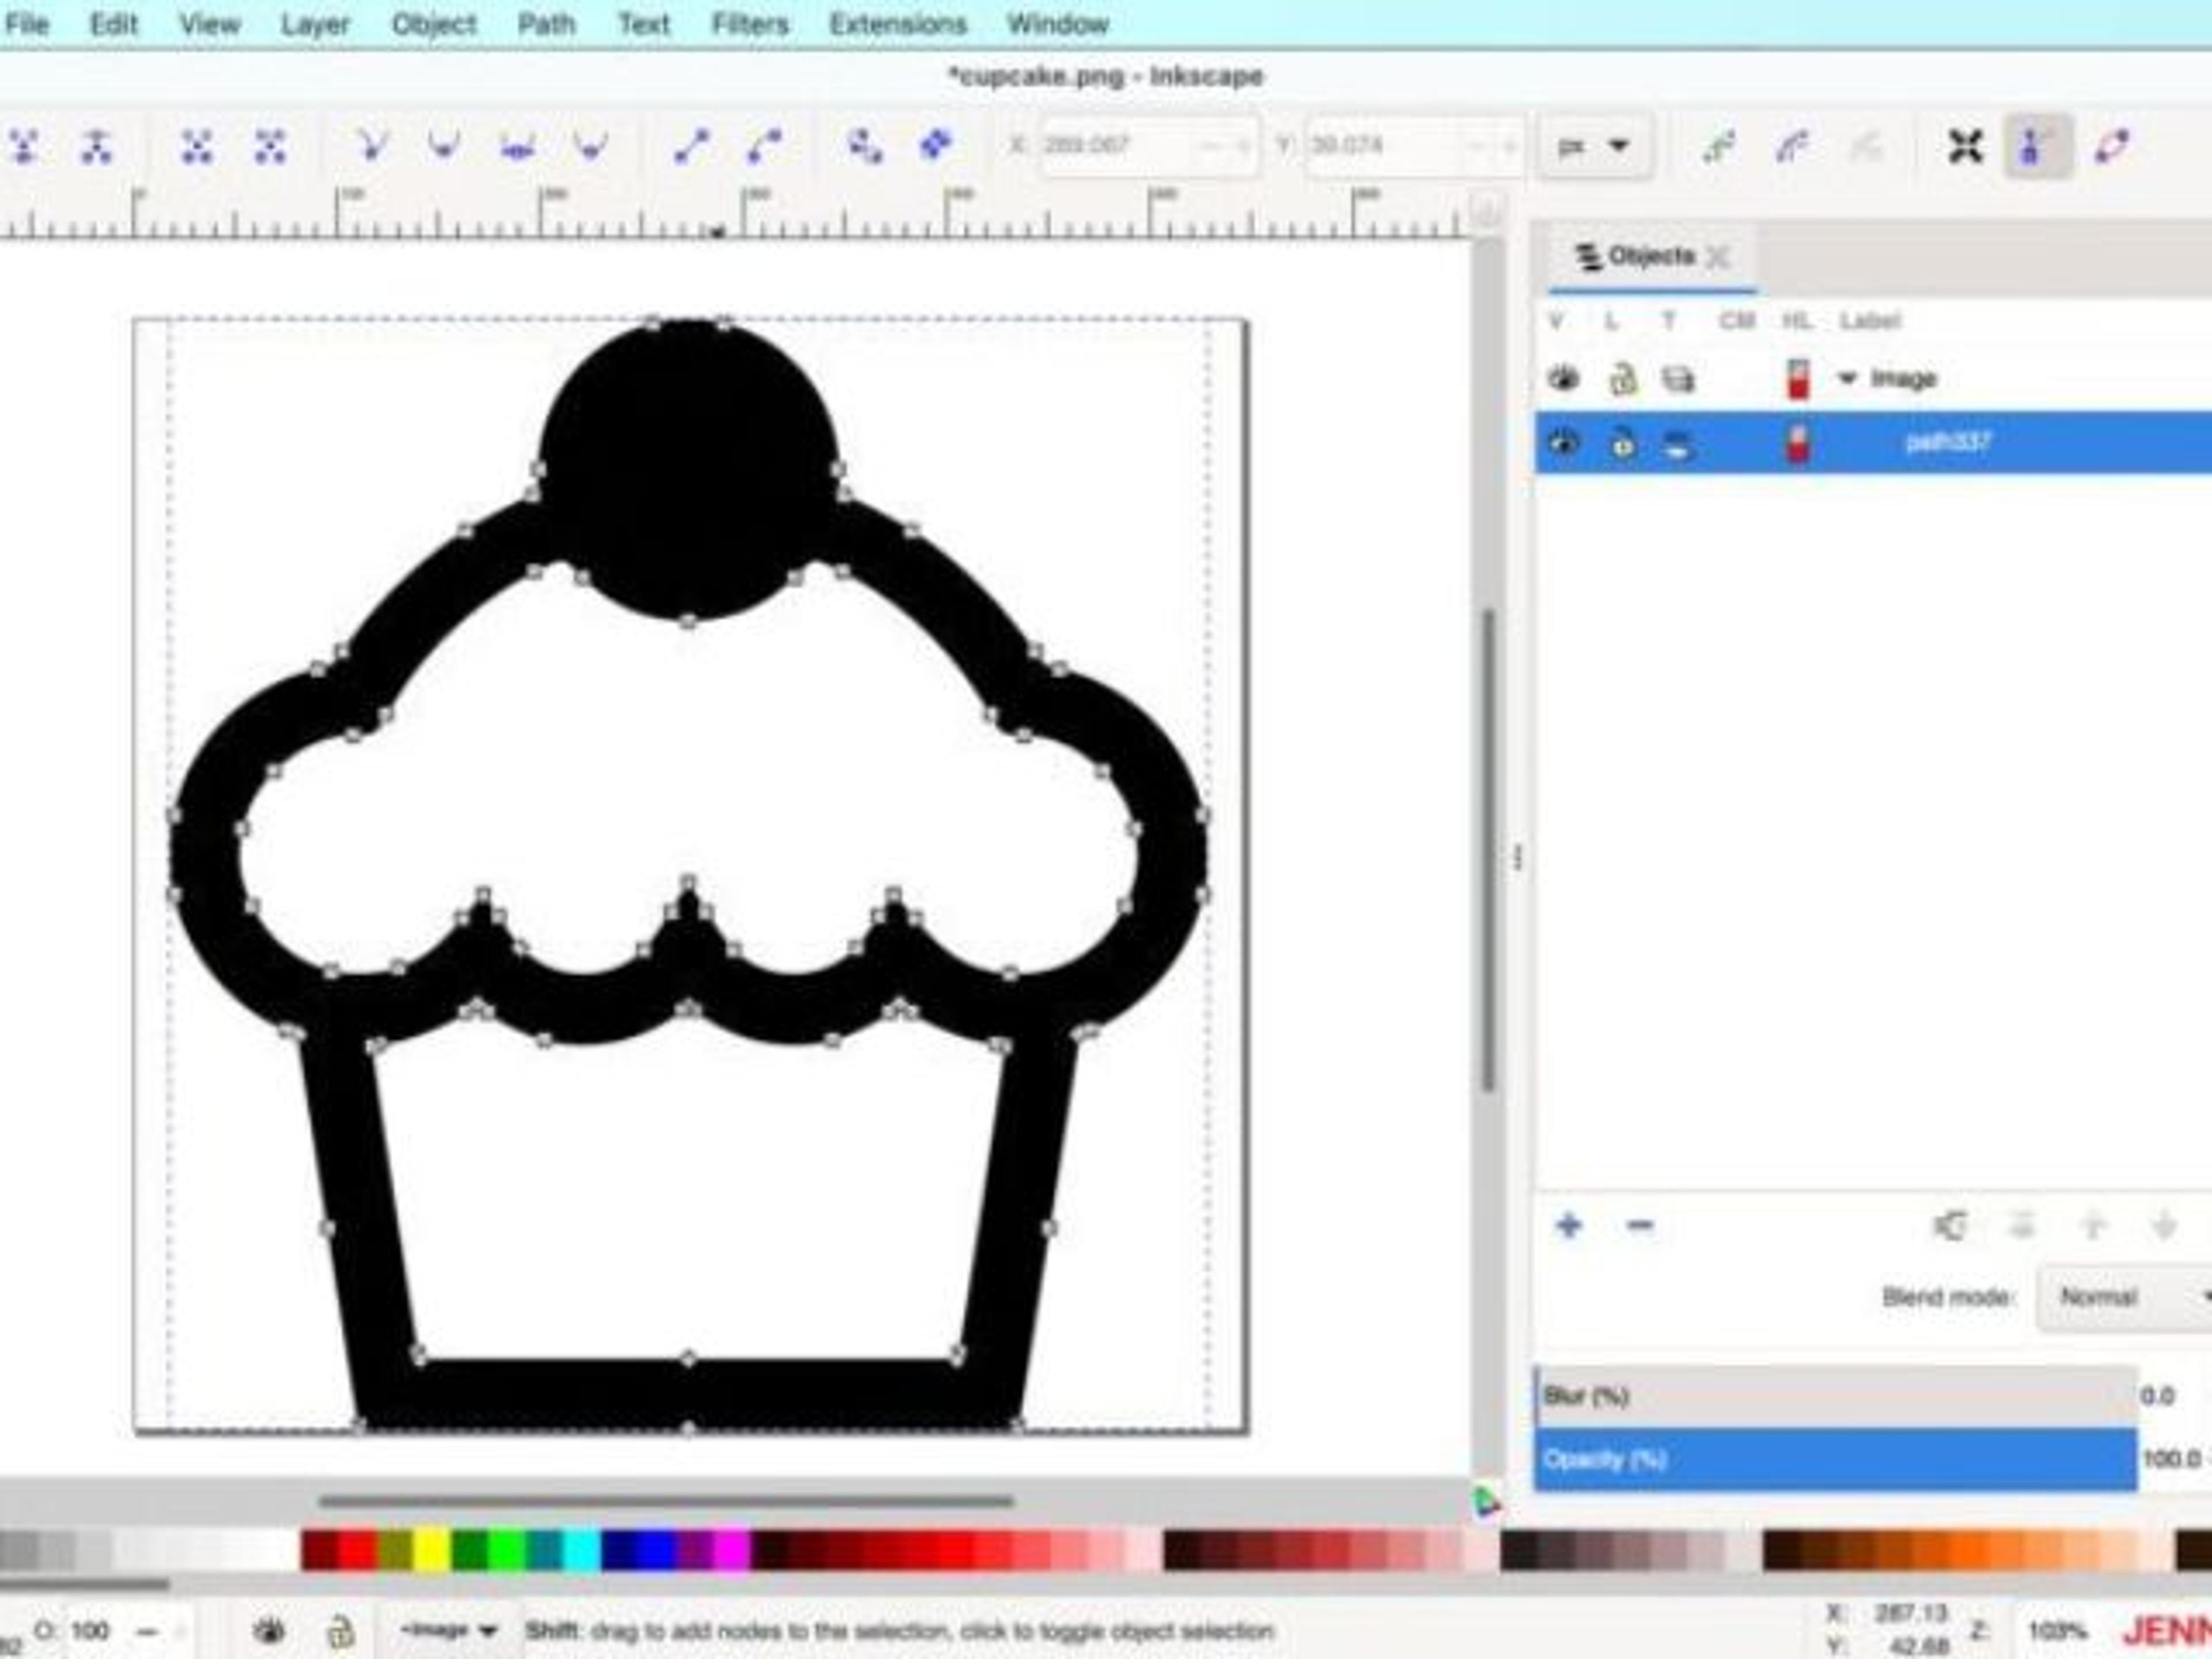Convert selected segments to lines

[692, 146]
